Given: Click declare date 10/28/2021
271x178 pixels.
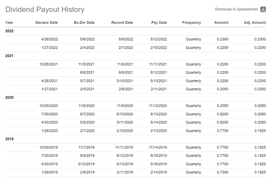Looking at the screenshot, I should (x=48, y=64).
